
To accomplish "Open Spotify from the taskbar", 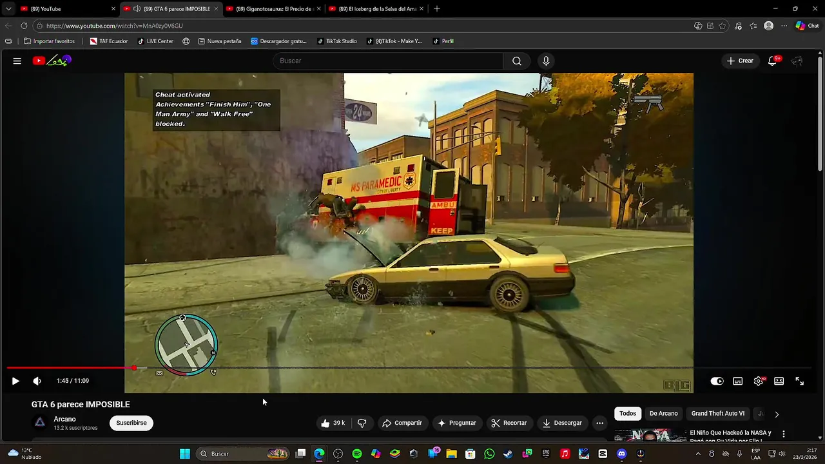I will 357,454.
